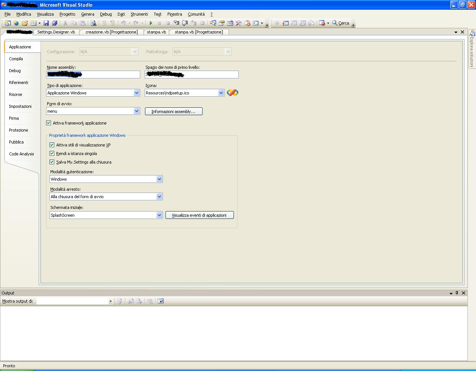Click the Cut scissors icon

[65, 23]
